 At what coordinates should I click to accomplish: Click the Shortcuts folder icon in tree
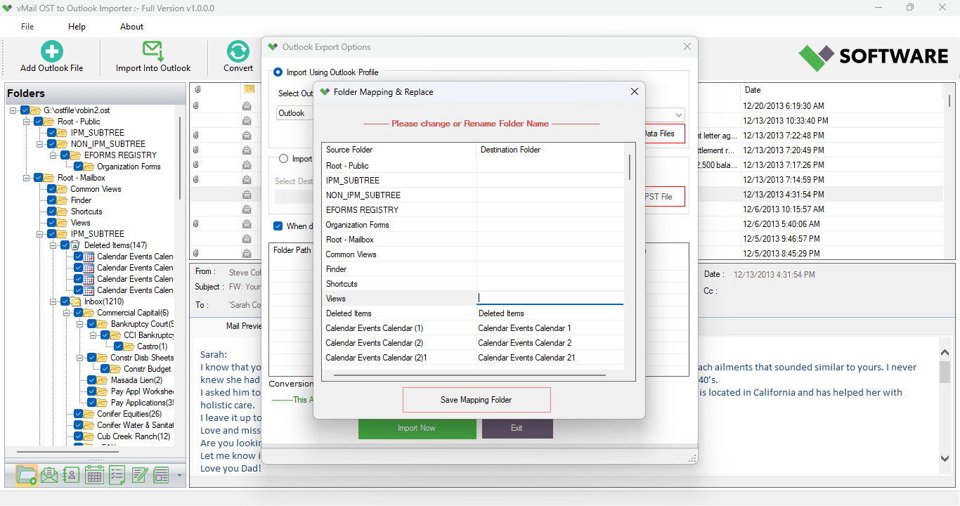click(x=63, y=212)
